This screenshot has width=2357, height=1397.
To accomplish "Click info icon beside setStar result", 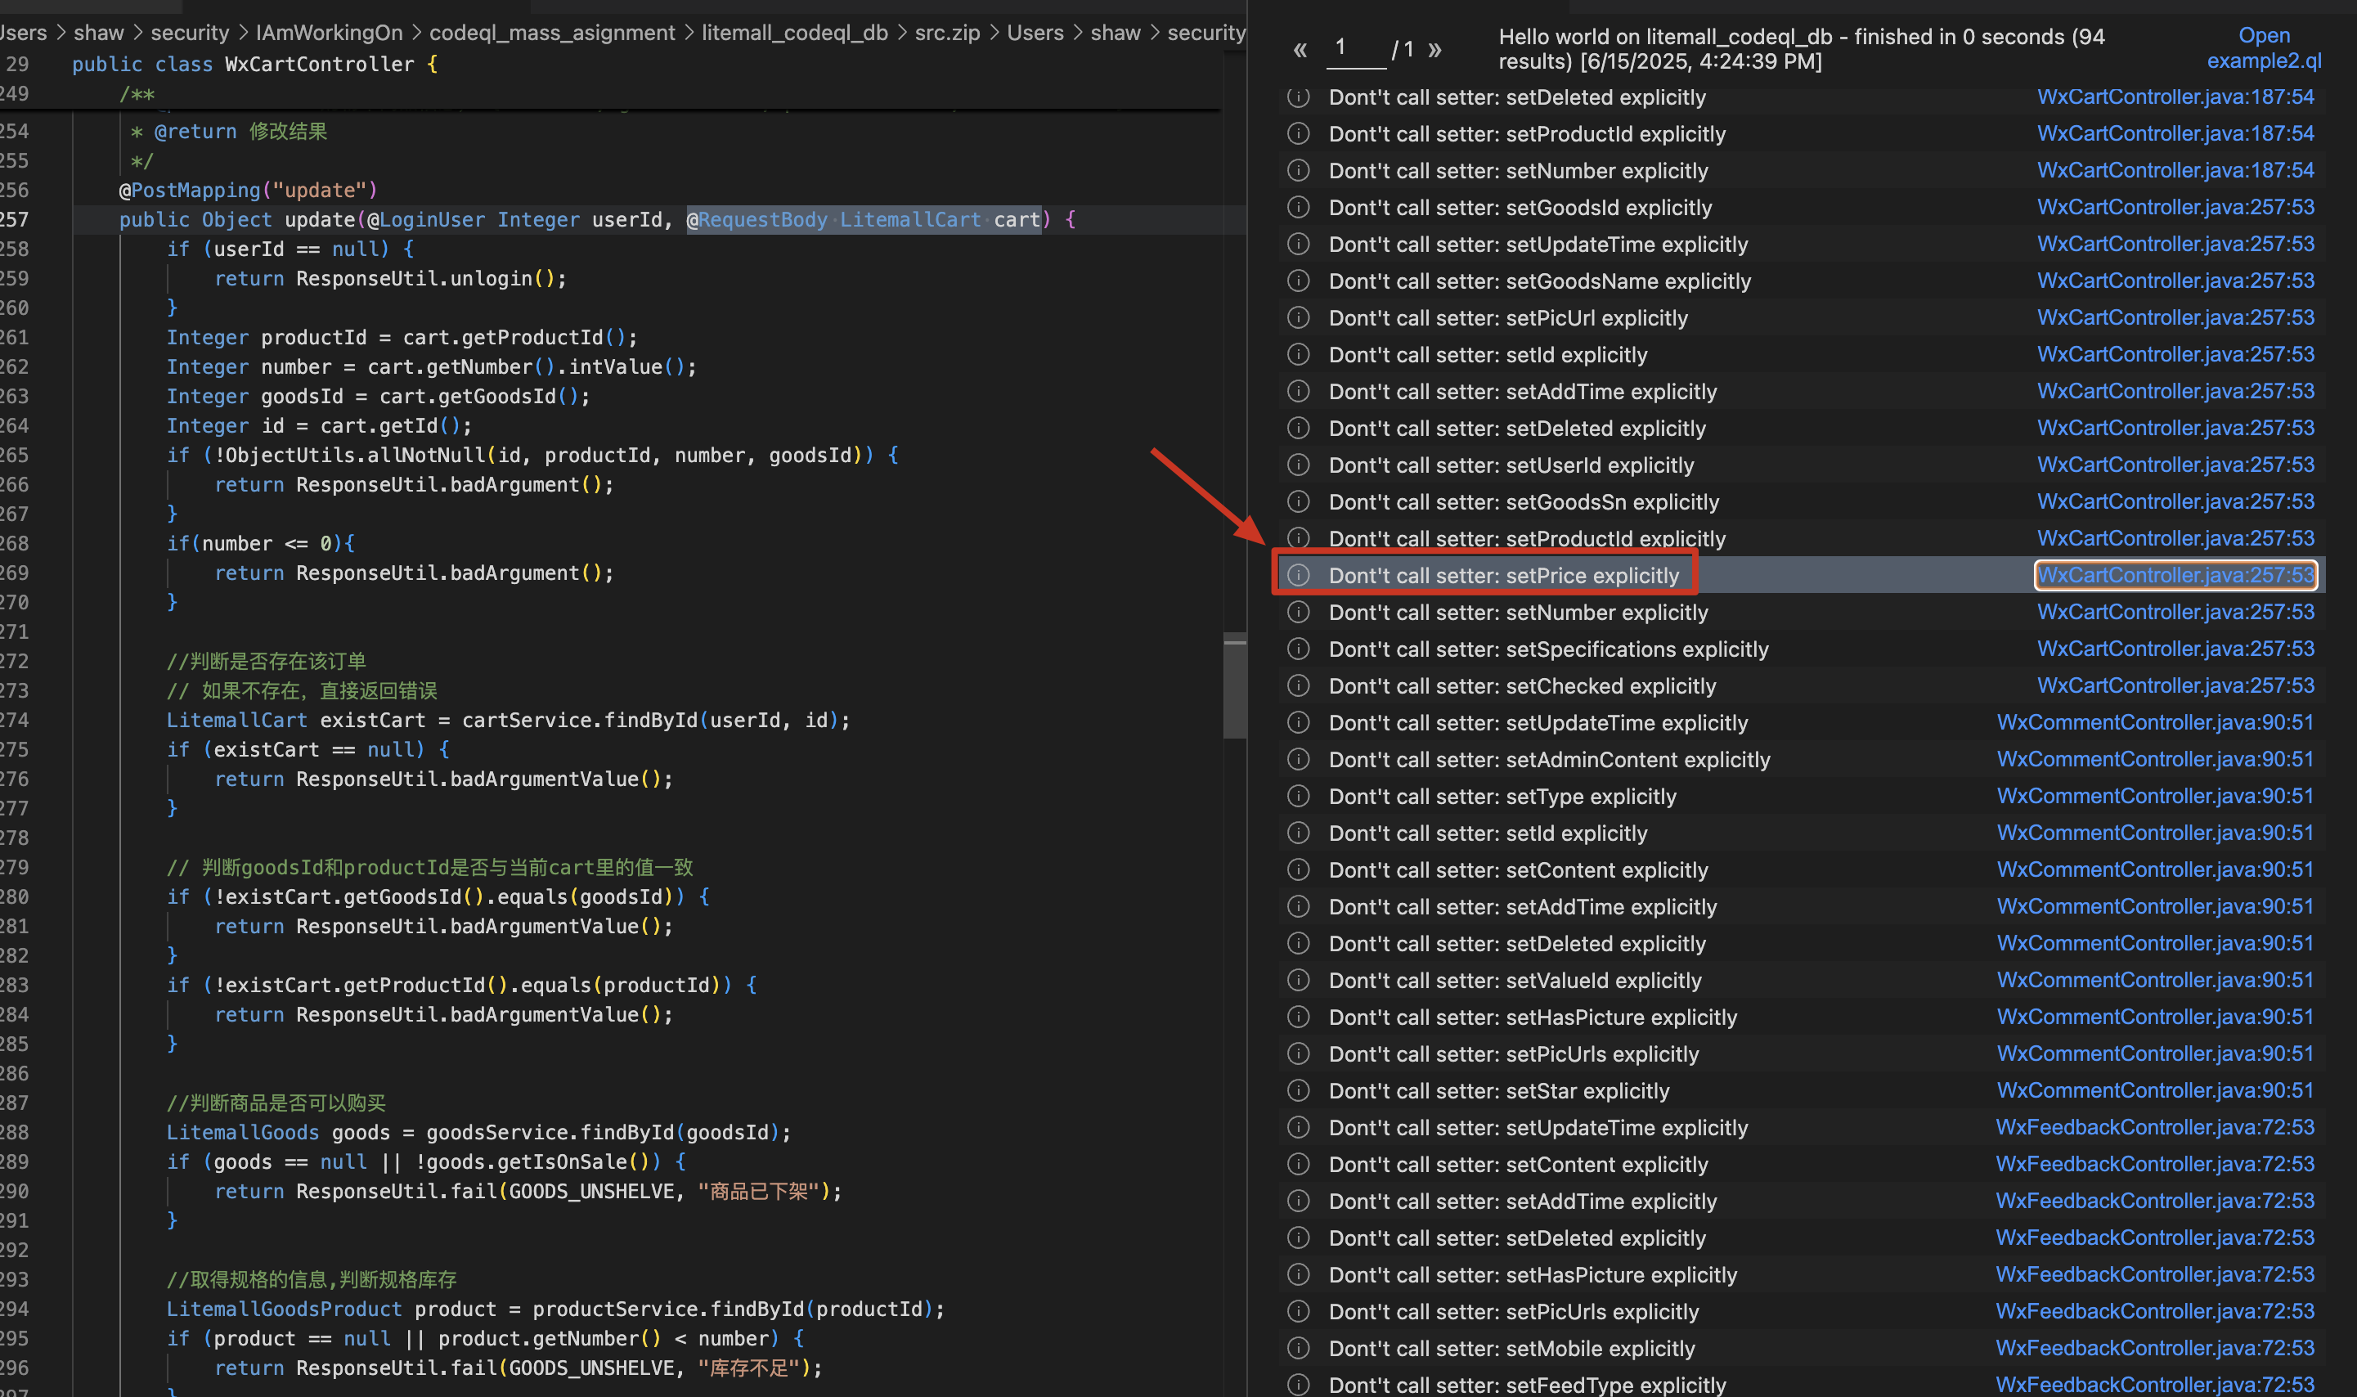I will tap(1298, 1091).
